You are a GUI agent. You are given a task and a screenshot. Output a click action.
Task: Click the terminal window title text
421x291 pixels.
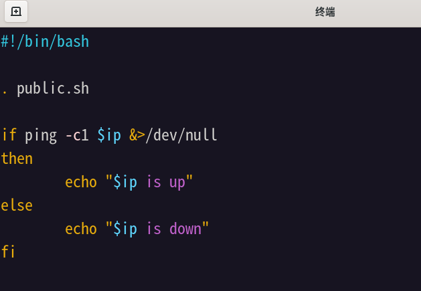325,12
